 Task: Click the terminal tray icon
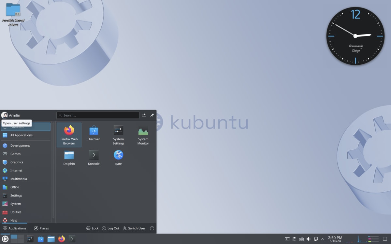click(x=287, y=239)
